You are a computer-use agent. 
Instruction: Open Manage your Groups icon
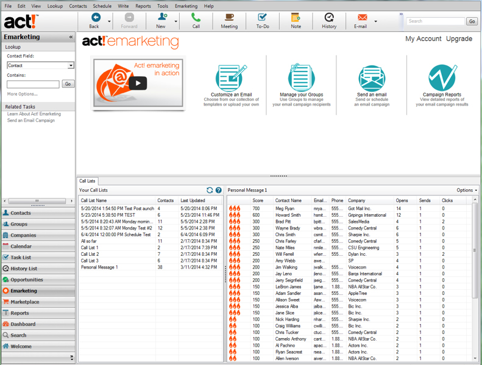point(301,78)
